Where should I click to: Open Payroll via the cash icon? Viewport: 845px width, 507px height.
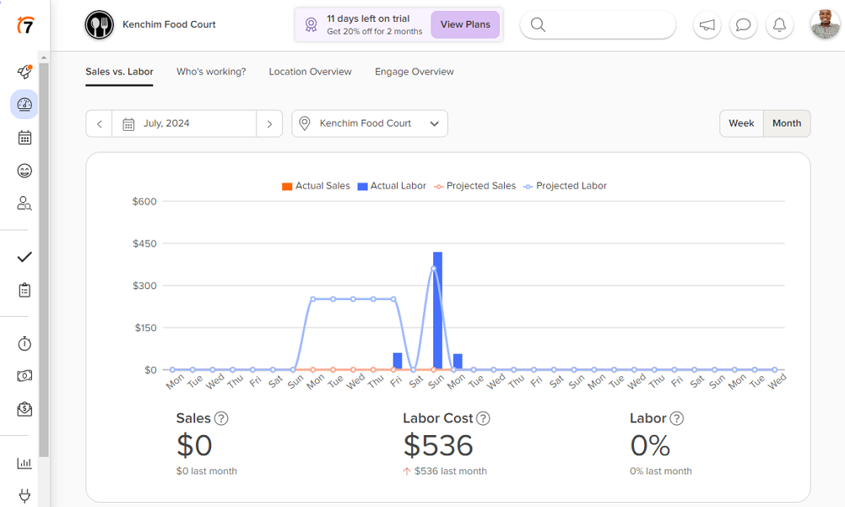(x=24, y=376)
